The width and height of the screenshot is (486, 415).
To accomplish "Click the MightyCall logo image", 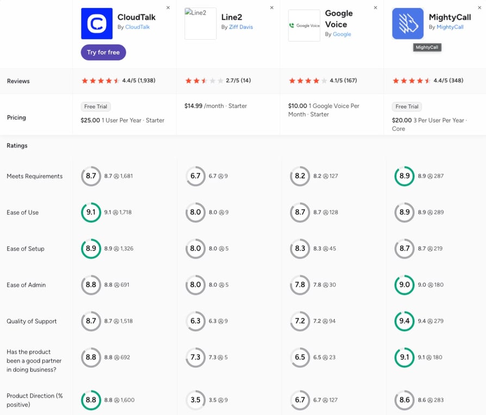I will click(x=408, y=23).
